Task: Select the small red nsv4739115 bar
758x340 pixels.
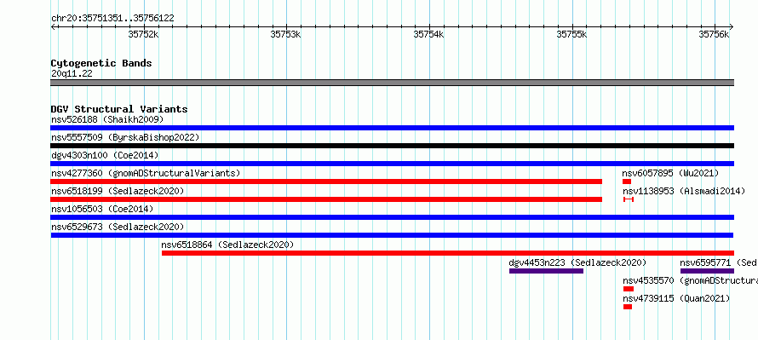Action: click(628, 307)
